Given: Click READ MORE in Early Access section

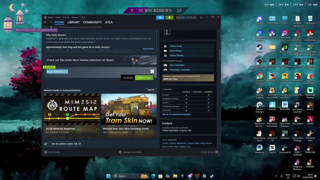Looking at the screenshot, I should (x=148, y=49).
